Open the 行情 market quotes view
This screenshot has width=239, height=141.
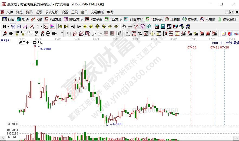tap(8, 19)
